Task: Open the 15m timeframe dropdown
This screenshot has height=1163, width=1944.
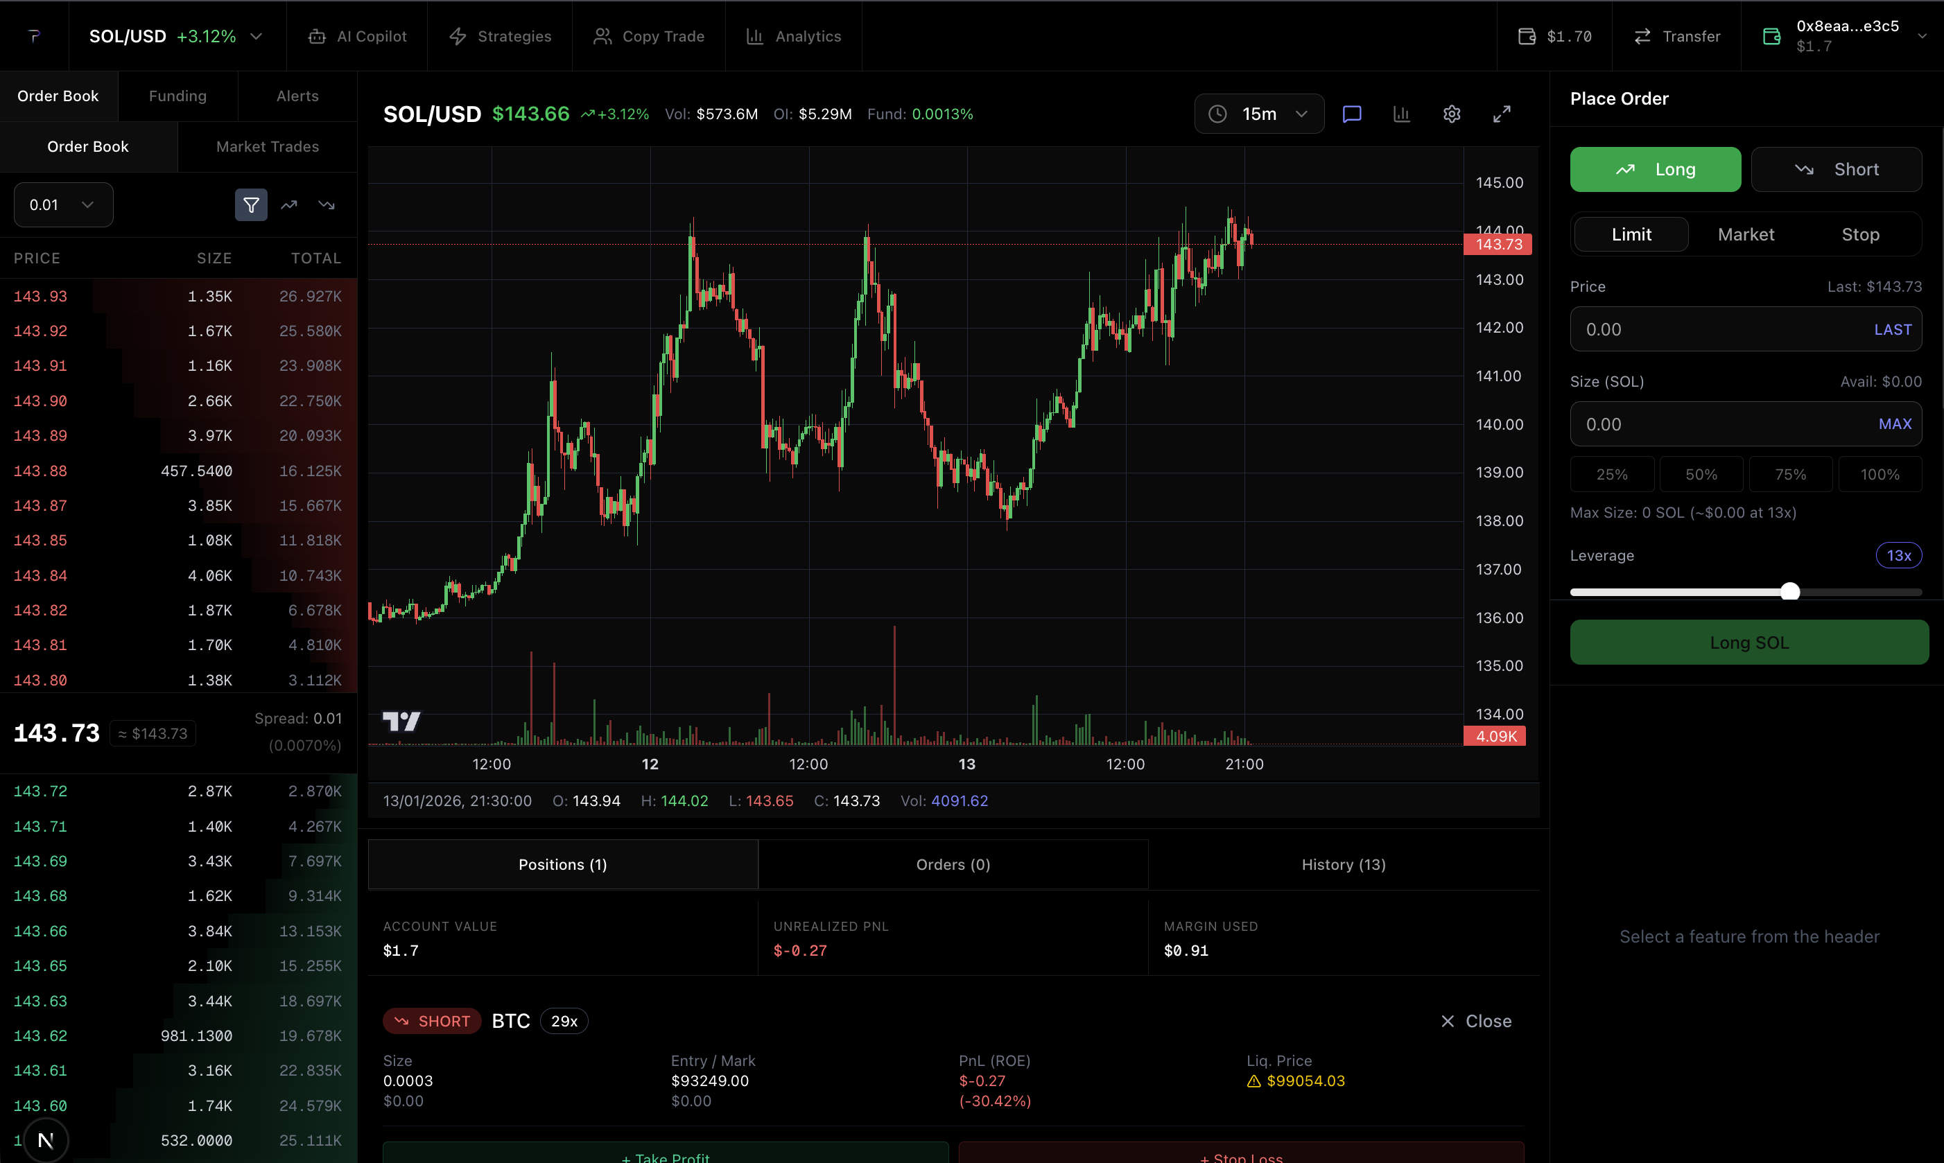Action: [1259, 114]
